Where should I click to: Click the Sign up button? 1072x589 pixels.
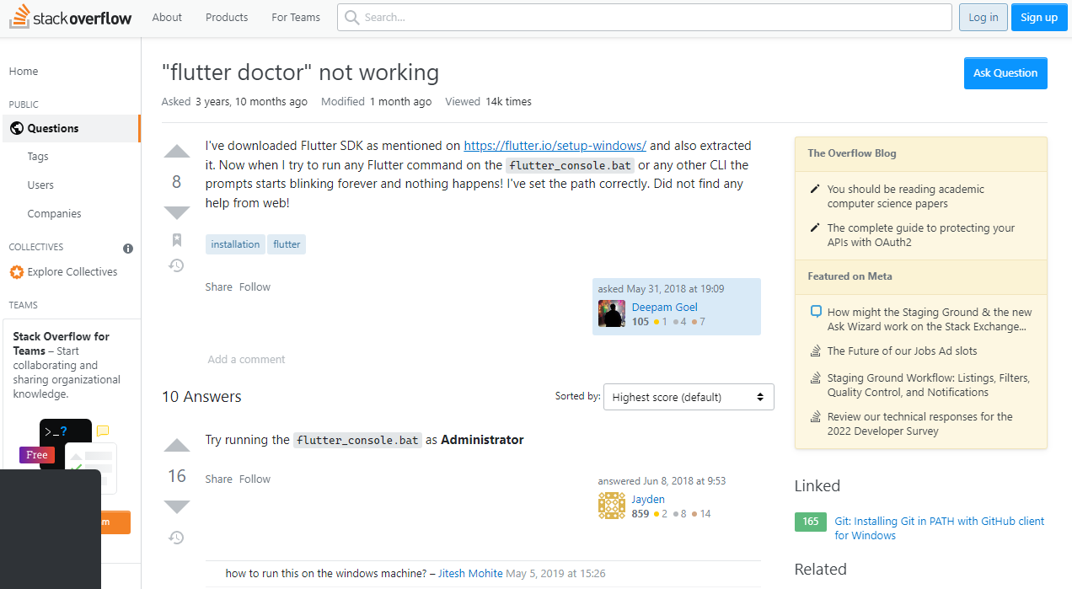tap(1039, 17)
